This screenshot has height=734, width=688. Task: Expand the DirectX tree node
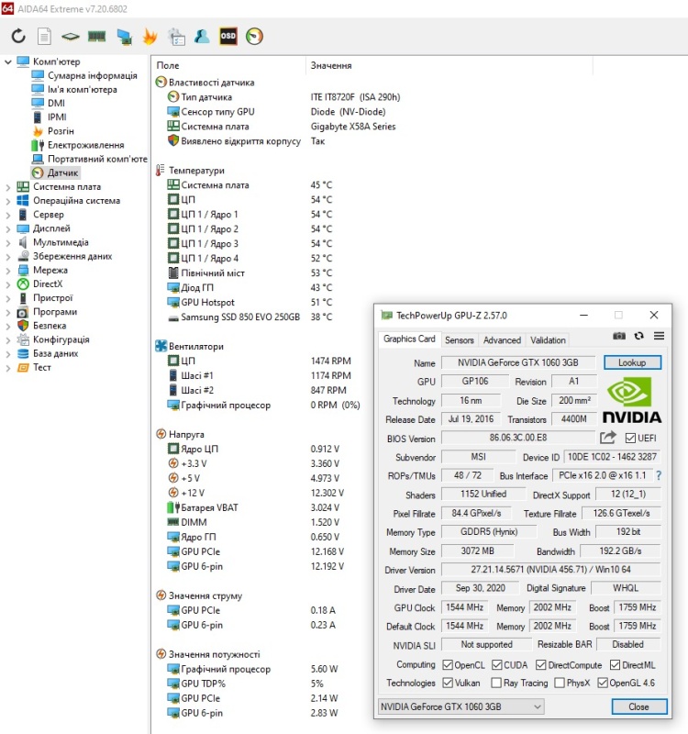tap(7, 284)
